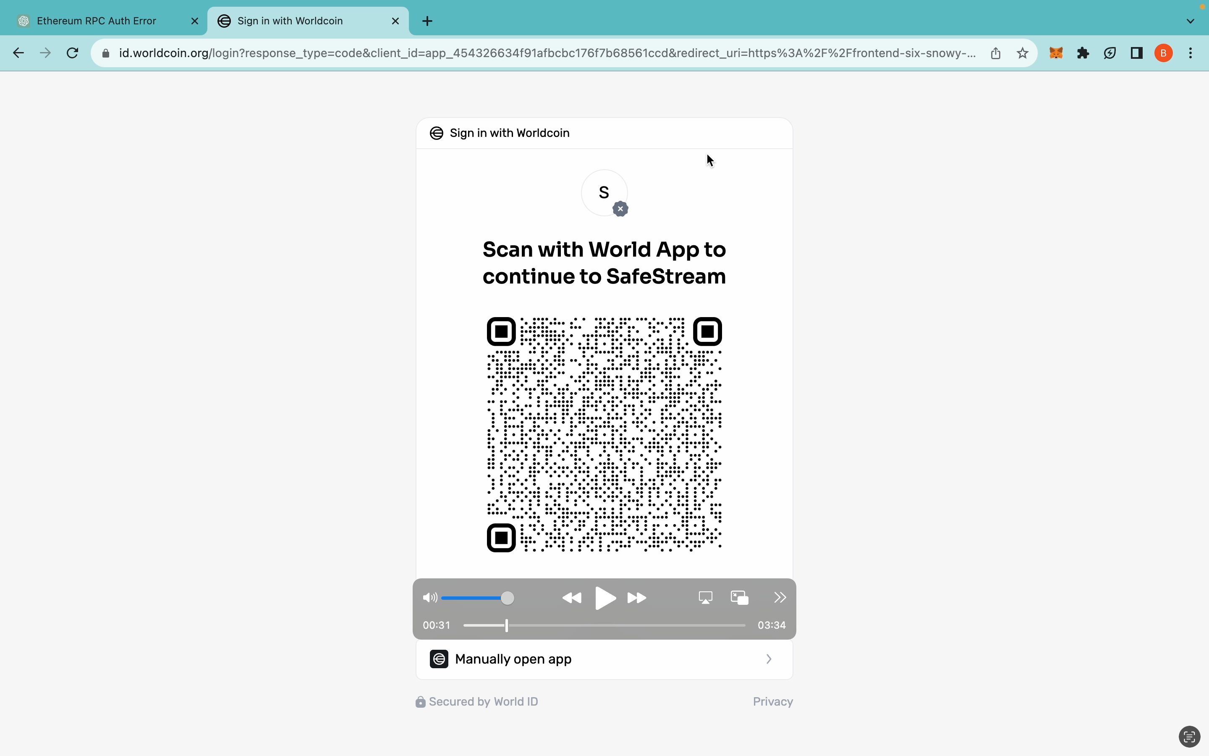
Task: Rewind the video
Action: point(571,598)
